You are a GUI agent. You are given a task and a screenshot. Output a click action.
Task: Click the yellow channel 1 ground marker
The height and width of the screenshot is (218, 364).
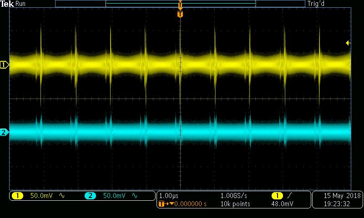4,65
